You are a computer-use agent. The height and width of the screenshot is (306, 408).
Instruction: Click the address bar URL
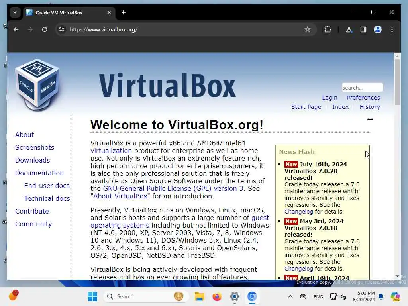(104, 29)
